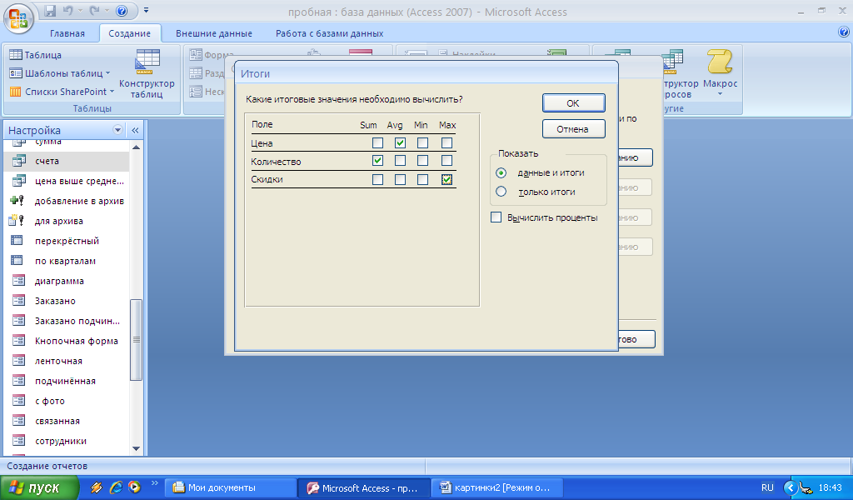Check Avg for Скидки field
This screenshot has width=853, height=500.
(x=401, y=179)
